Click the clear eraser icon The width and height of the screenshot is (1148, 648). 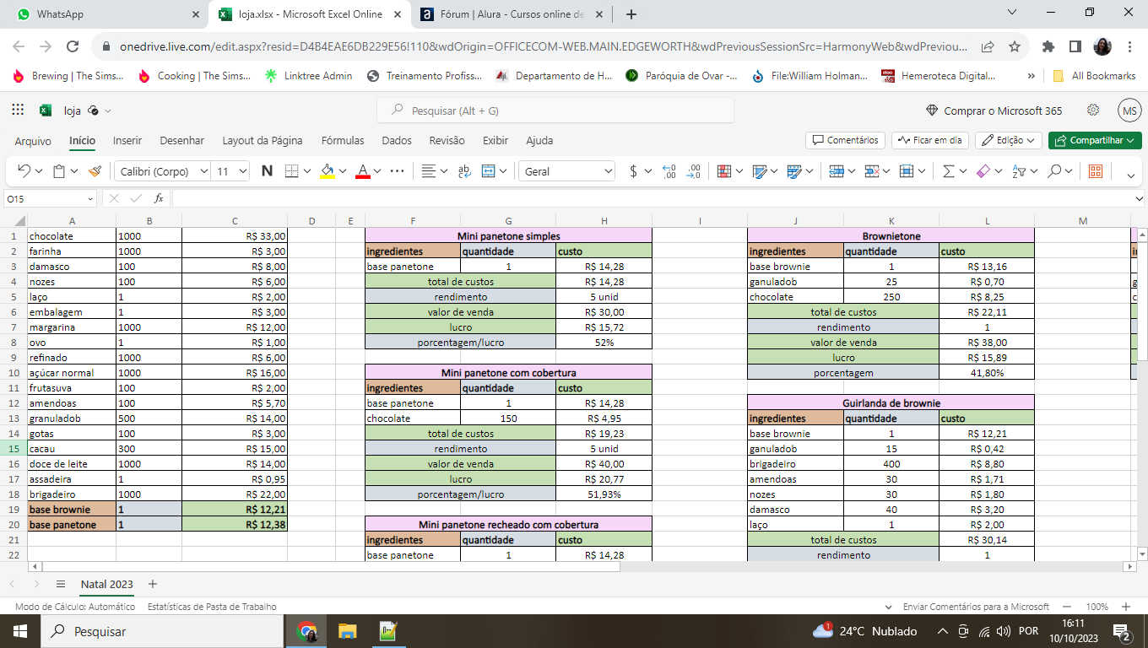click(x=983, y=171)
